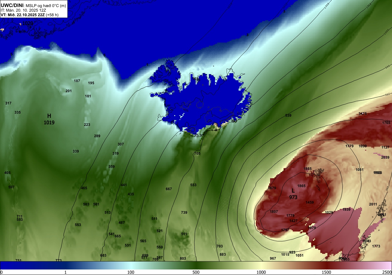Pick the '539' height value
The height and width of the screenshot is (275, 392).
tap(288, 115)
